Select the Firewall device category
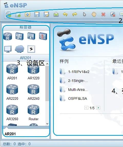This screenshot has width=123, height=147. coord(43,36)
